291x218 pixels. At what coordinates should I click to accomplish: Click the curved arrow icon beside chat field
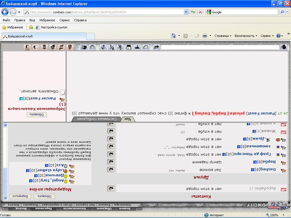click(x=156, y=47)
